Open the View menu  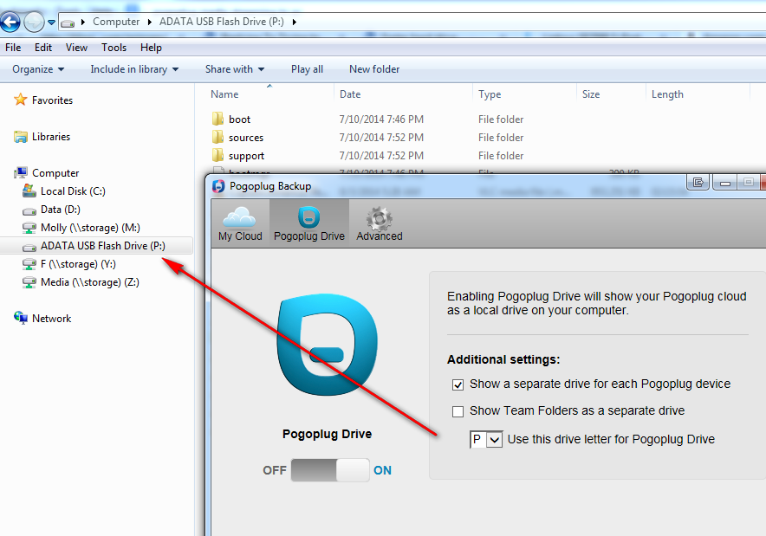(x=77, y=48)
